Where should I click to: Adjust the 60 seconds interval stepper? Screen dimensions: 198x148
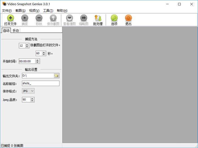point(44,53)
